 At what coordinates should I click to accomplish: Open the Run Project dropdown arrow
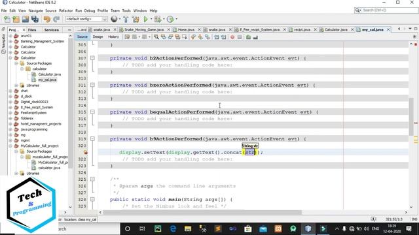[x=151, y=19]
